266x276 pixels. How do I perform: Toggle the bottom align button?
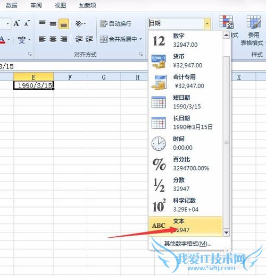coord(64,24)
